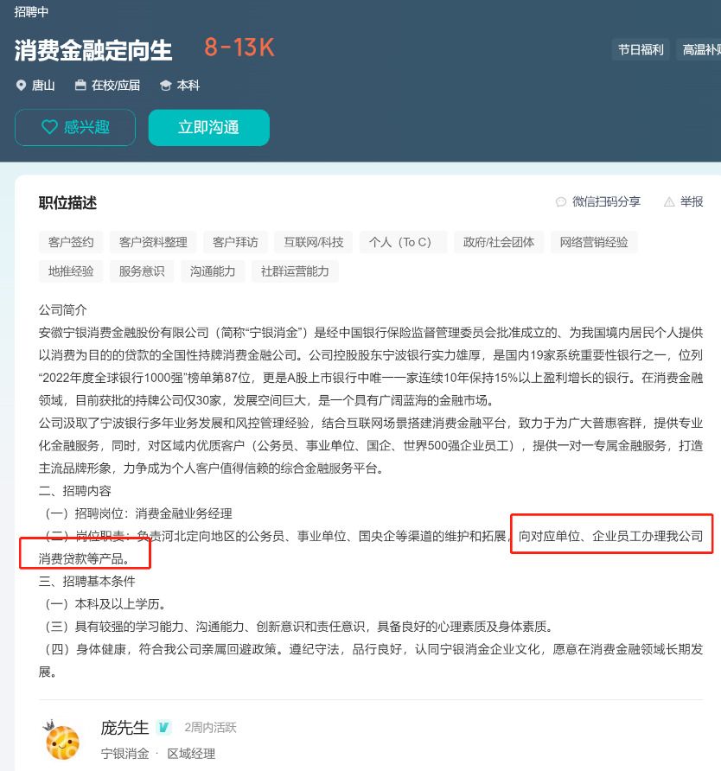Click the 感兴趣 button
The width and height of the screenshot is (721, 771).
(x=75, y=127)
